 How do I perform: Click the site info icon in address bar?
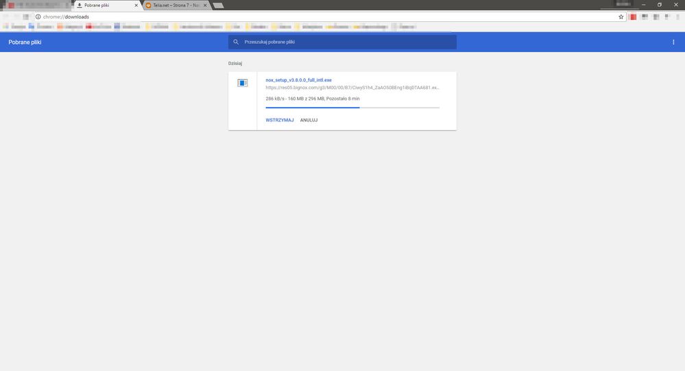[x=38, y=16]
